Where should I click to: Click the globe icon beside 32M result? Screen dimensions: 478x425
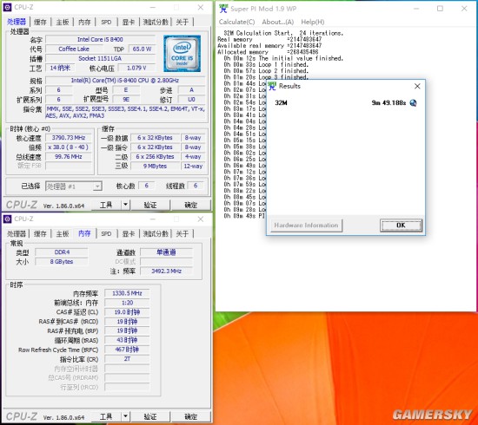[413, 103]
